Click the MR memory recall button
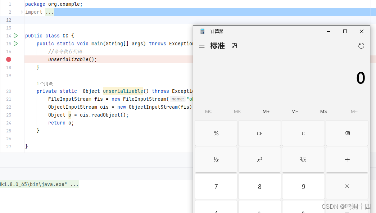Viewport: 376px width, 213px height. coord(237,111)
